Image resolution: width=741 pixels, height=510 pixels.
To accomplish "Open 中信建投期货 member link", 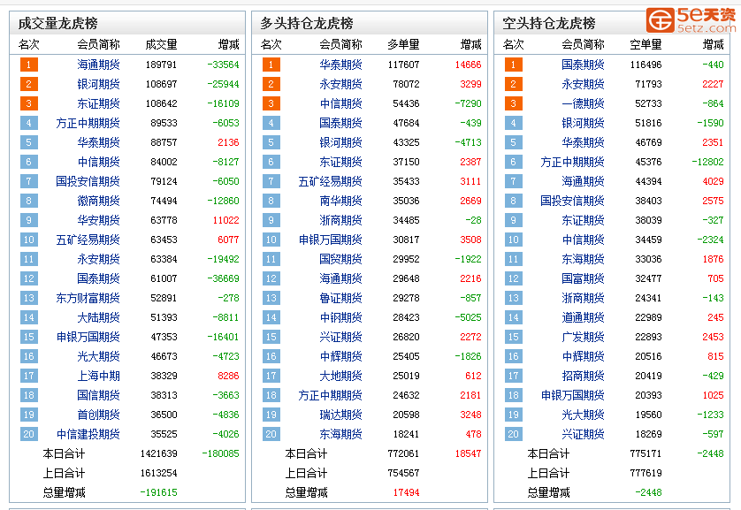I will tap(88, 434).
